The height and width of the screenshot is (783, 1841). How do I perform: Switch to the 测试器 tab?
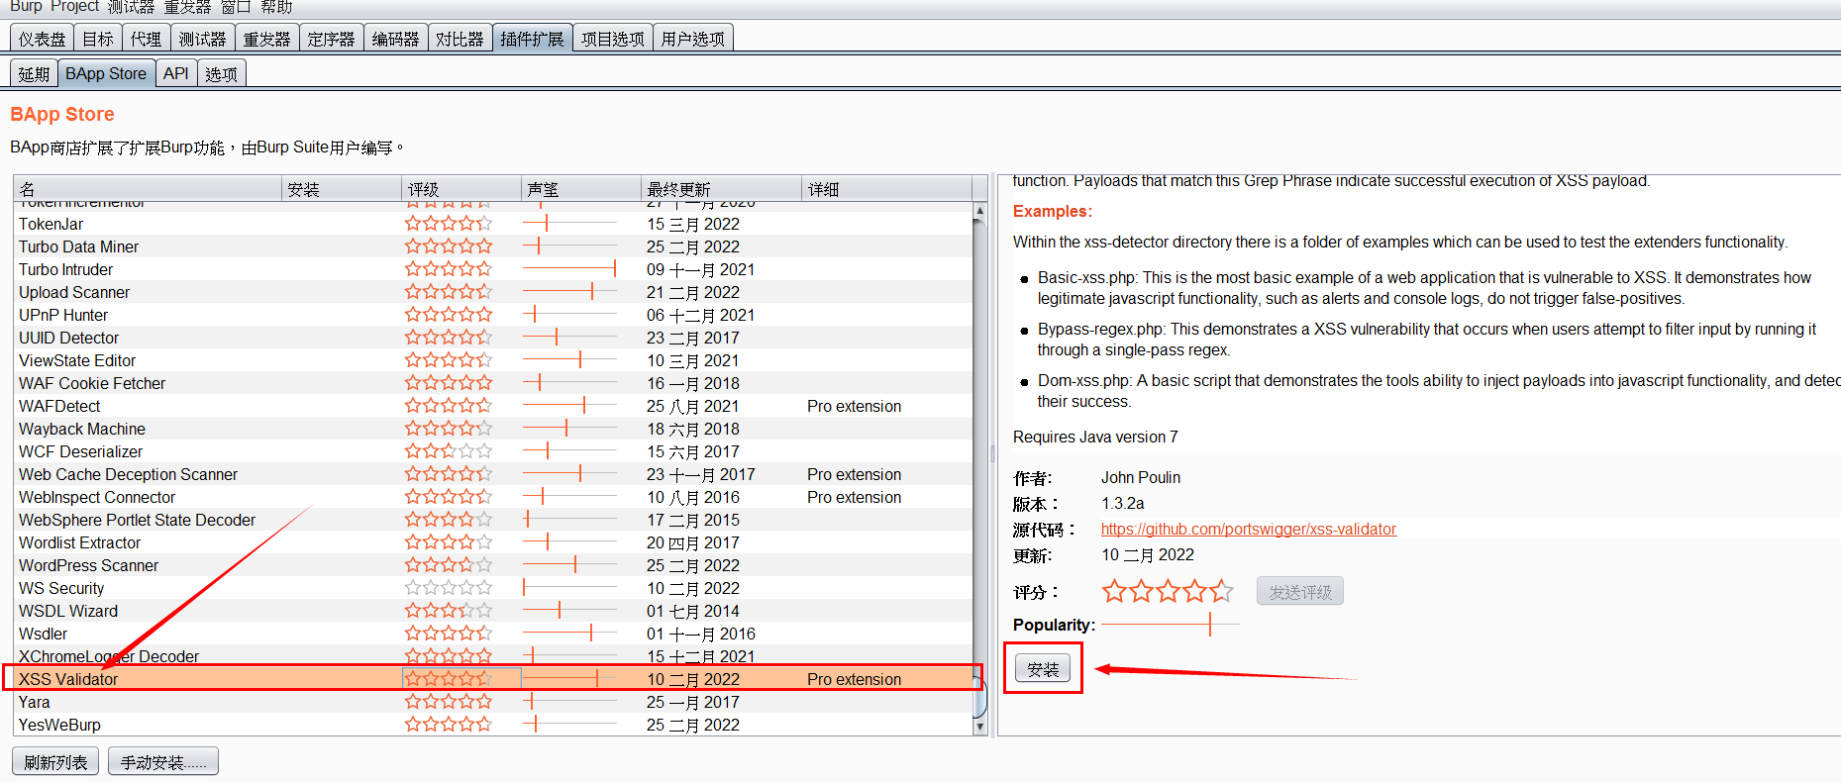tap(202, 39)
